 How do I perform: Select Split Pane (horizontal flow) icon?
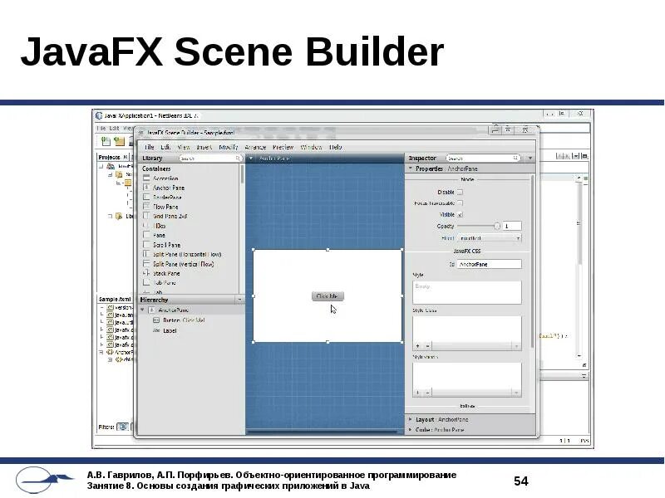(x=146, y=254)
